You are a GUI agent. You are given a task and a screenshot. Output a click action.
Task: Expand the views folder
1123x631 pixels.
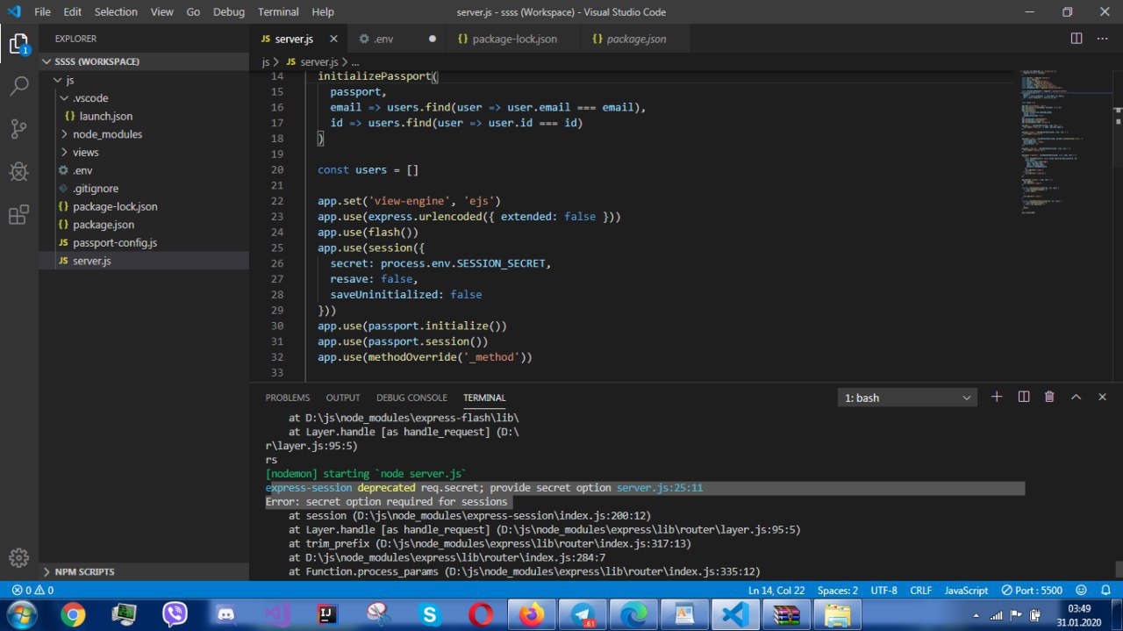[144, 153]
